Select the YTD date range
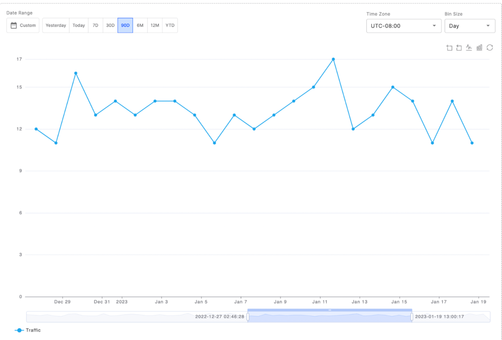Image resolution: width=502 pixels, height=340 pixels. click(170, 25)
